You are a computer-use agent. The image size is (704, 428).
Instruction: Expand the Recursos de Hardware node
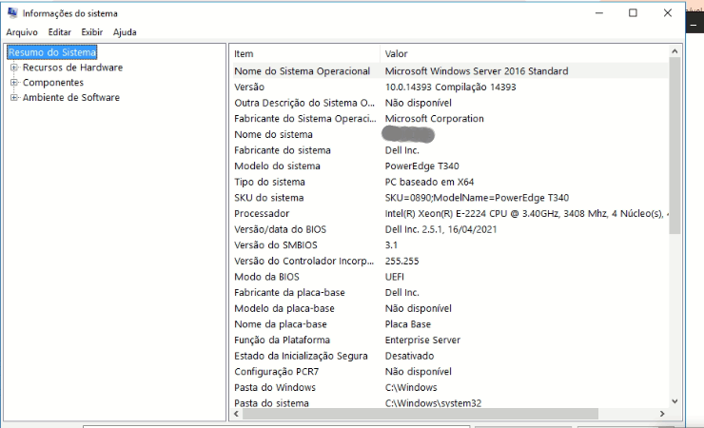tap(14, 68)
